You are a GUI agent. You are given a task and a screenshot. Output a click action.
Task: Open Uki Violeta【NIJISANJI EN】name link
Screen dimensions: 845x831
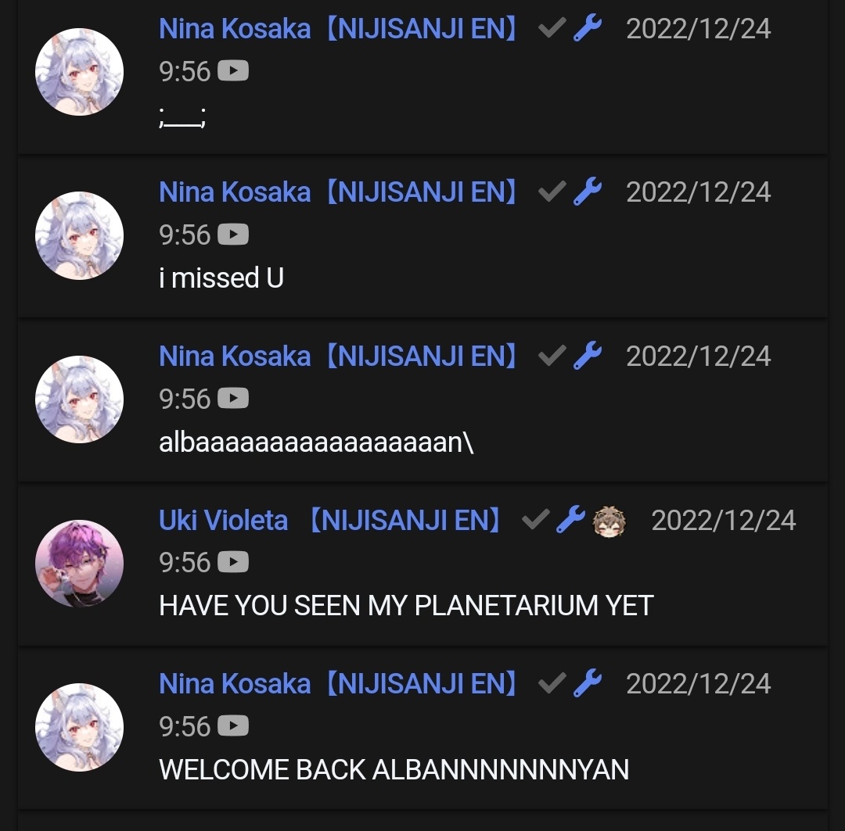[x=330, y=520]
